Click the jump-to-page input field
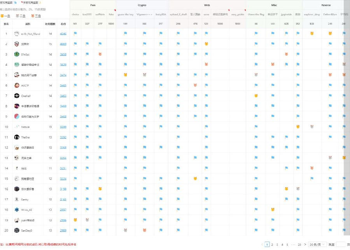 (x=341, y=245)
